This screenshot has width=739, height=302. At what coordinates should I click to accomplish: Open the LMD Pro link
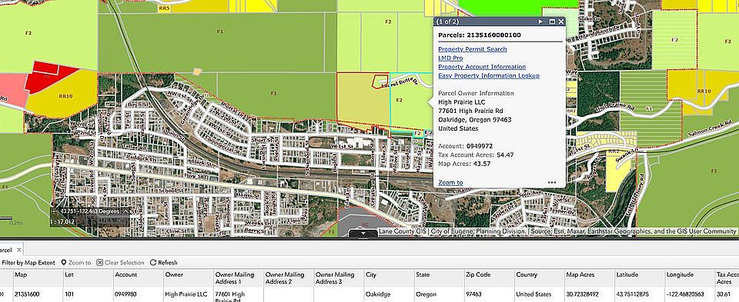coord(450,58)
